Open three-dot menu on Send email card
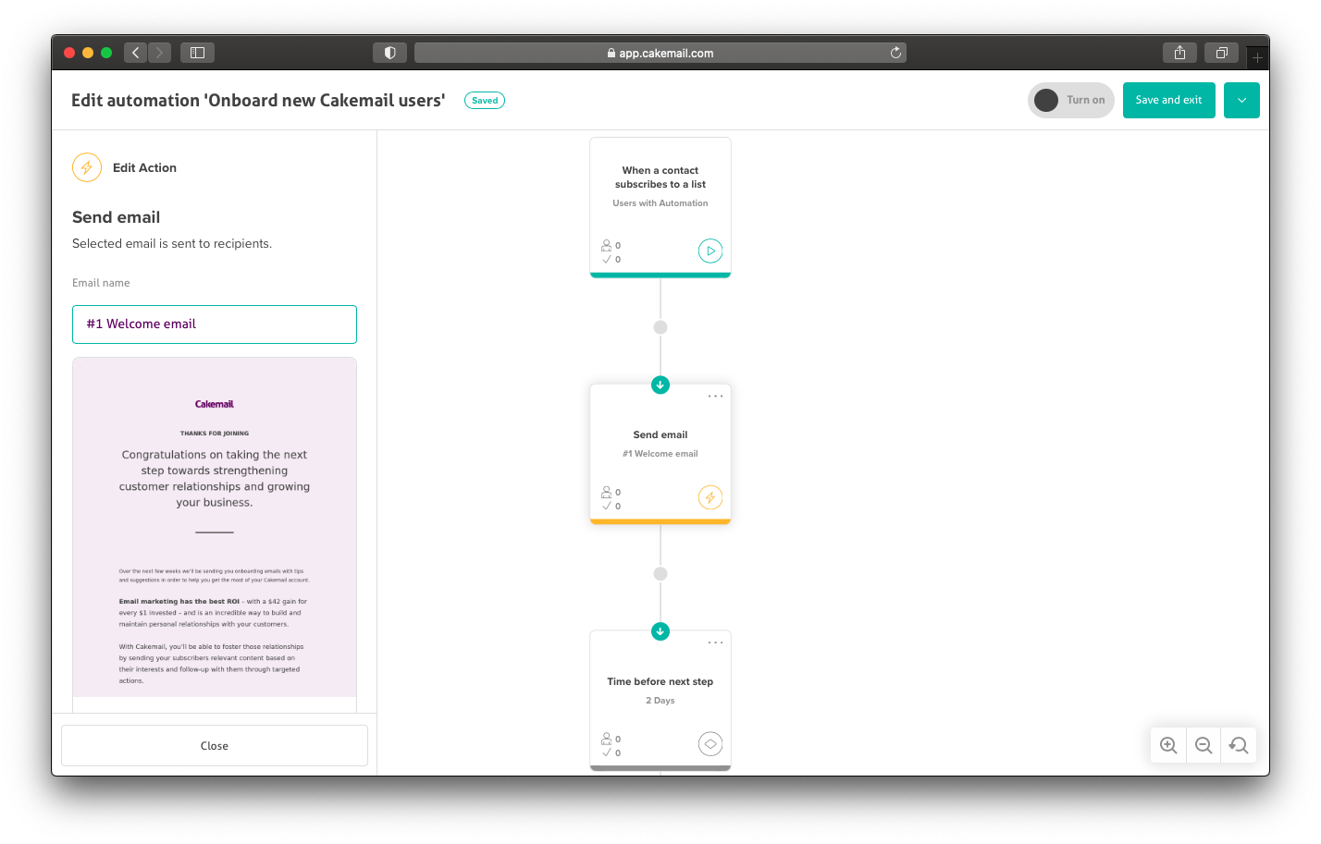1321x844 pixels. (x=715, y=396)
